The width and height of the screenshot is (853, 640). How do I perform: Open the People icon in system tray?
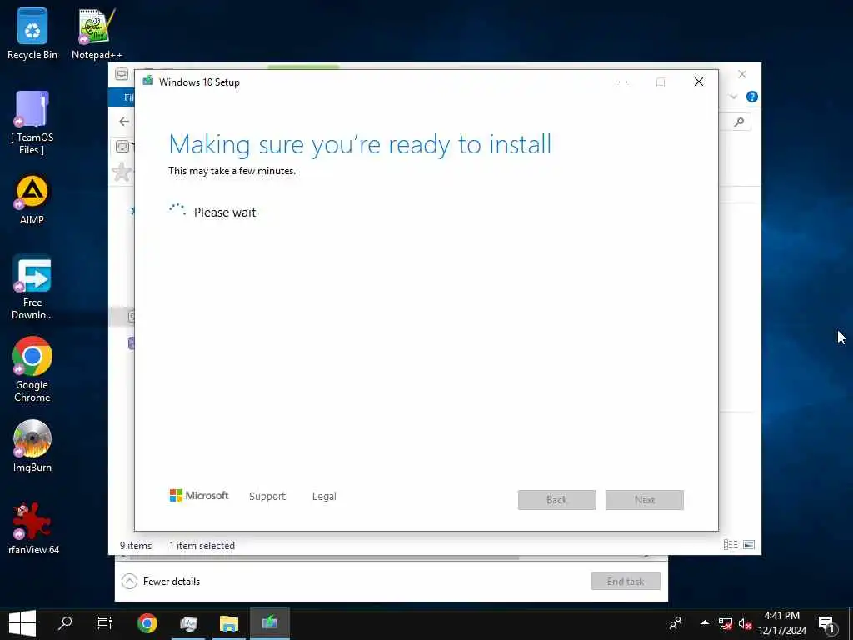[676, 623]
